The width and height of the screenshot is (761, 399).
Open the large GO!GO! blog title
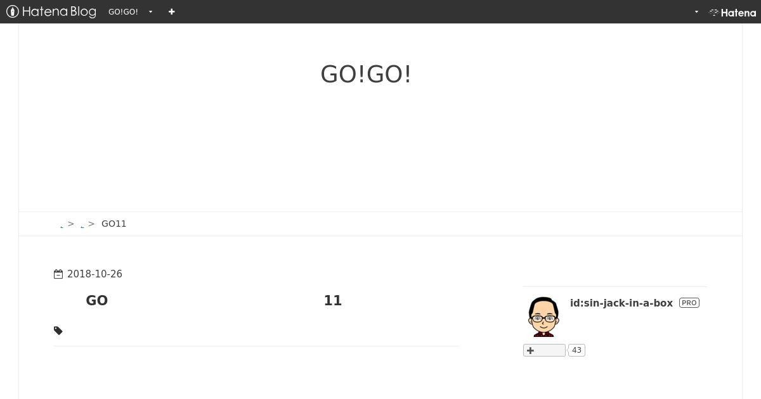(x=366, y=74)
